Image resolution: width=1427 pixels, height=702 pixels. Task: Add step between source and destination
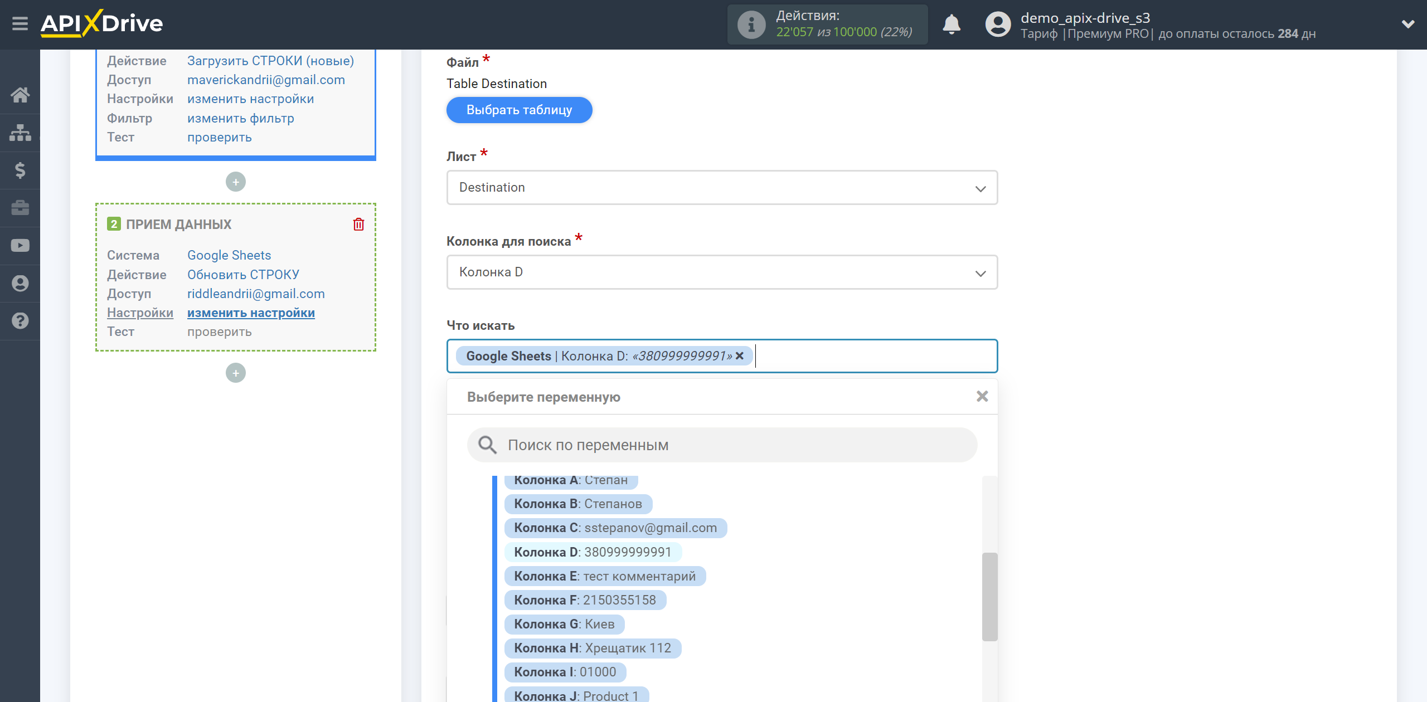coord(236,182)
